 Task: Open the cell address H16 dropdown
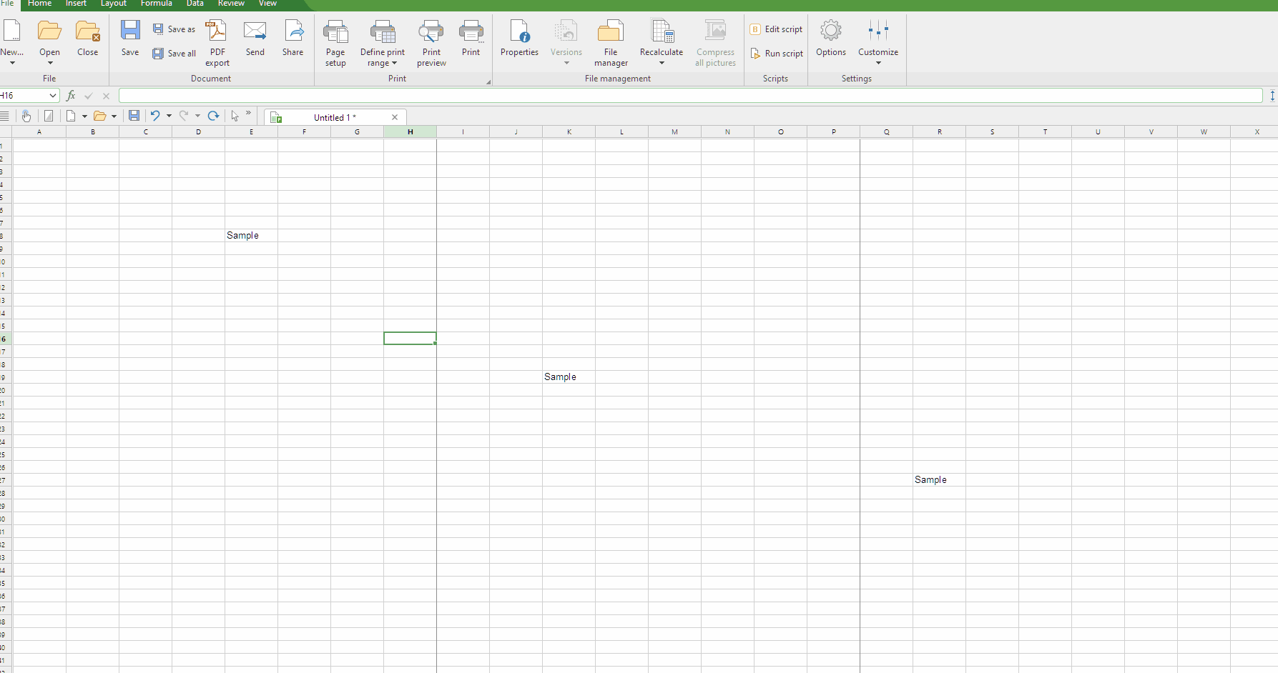[53, 96]
